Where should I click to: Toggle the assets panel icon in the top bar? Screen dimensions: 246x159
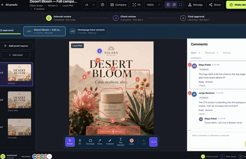click(168, 5)
